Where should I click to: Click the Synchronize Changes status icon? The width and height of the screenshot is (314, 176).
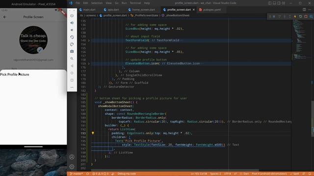tap(88, 174)
